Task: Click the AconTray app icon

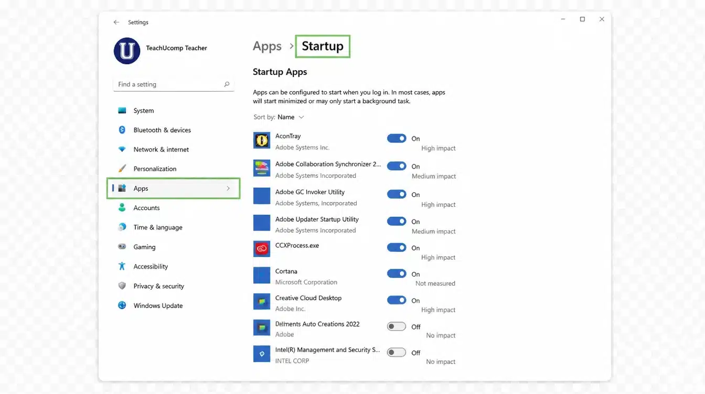Action: pyautogui.click(x=262, y=140)
